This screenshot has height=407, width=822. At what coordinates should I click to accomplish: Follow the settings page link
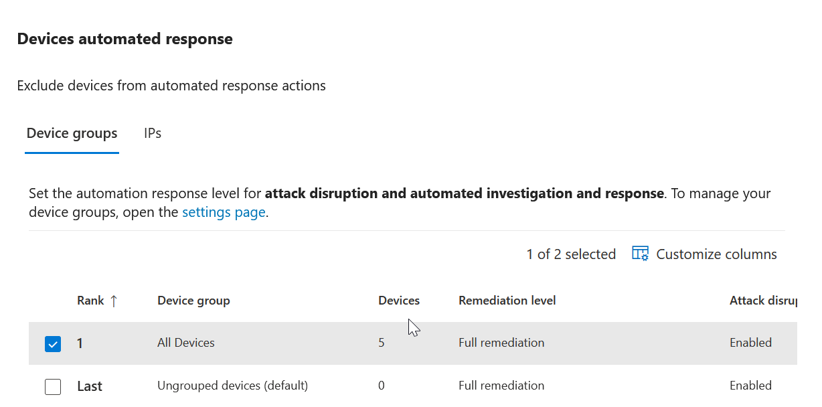pos(224,213)
